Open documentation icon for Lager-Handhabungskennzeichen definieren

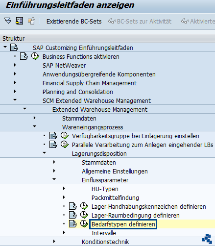73,206
